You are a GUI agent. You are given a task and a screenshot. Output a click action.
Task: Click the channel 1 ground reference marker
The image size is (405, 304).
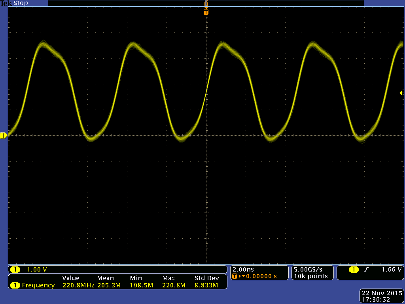(4, 135)
